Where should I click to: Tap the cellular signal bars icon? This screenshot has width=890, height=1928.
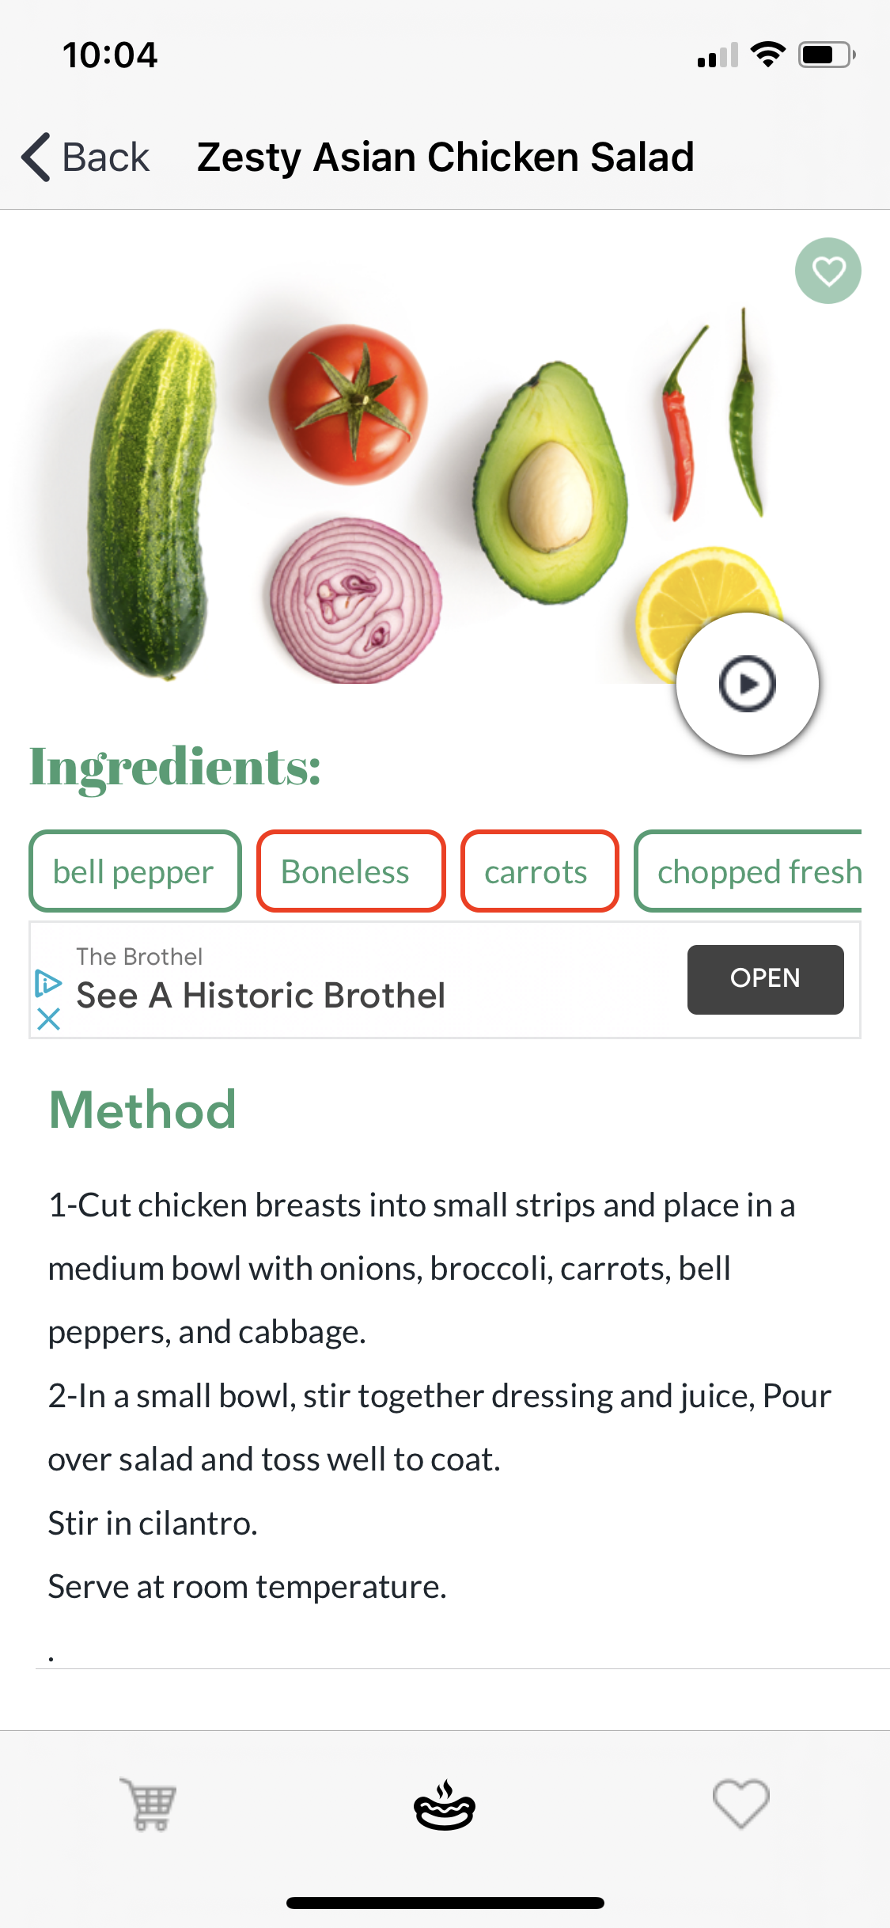(x=718, y=55)
